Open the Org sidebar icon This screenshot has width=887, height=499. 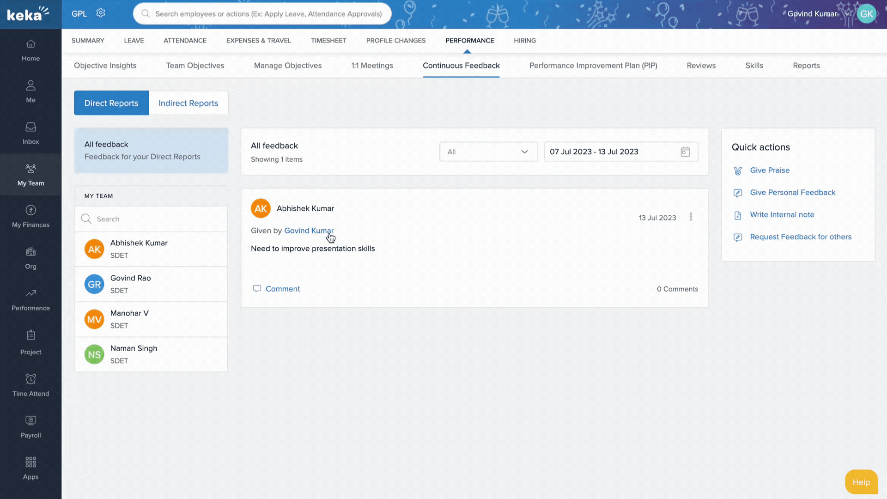click(30, 252)
